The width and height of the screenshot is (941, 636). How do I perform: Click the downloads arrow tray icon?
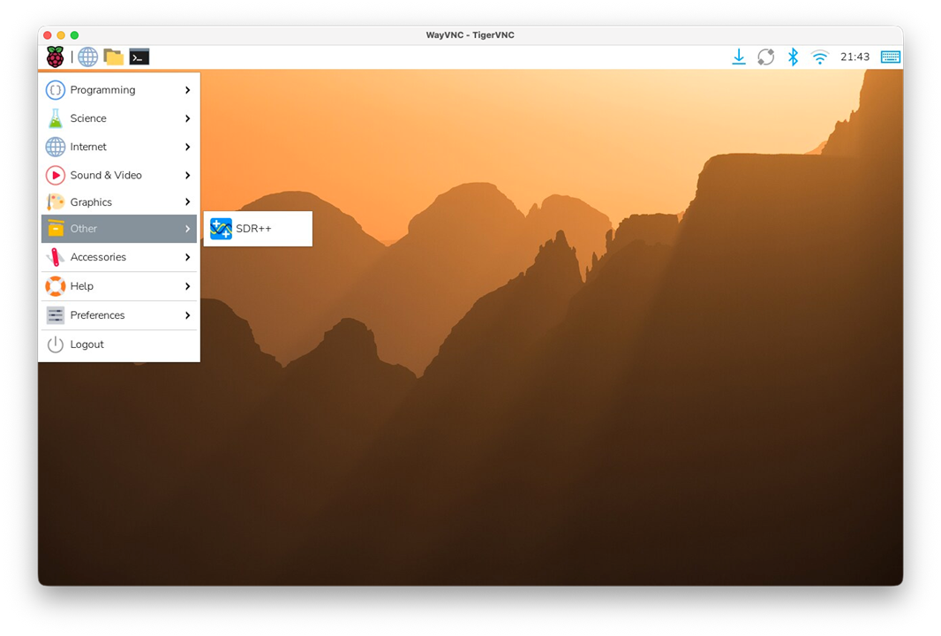(739, 57)
